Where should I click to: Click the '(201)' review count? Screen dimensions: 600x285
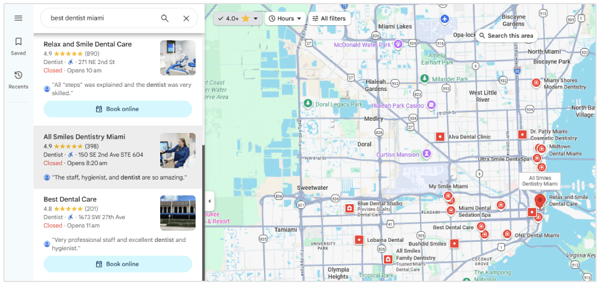(91, 208)
